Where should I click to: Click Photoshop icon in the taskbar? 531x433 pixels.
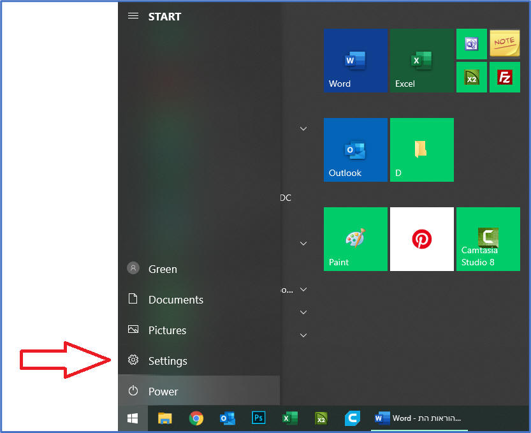259,418
